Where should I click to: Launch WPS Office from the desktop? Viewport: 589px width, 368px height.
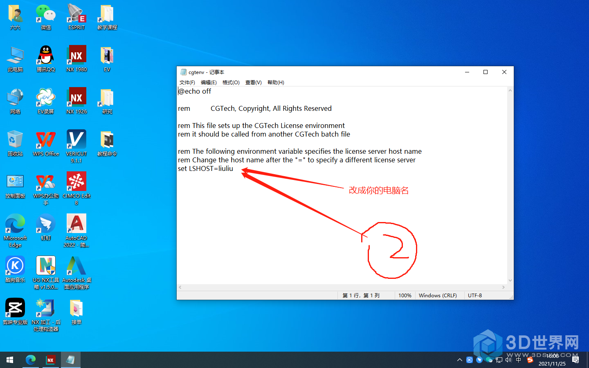(x=46, y=143)
